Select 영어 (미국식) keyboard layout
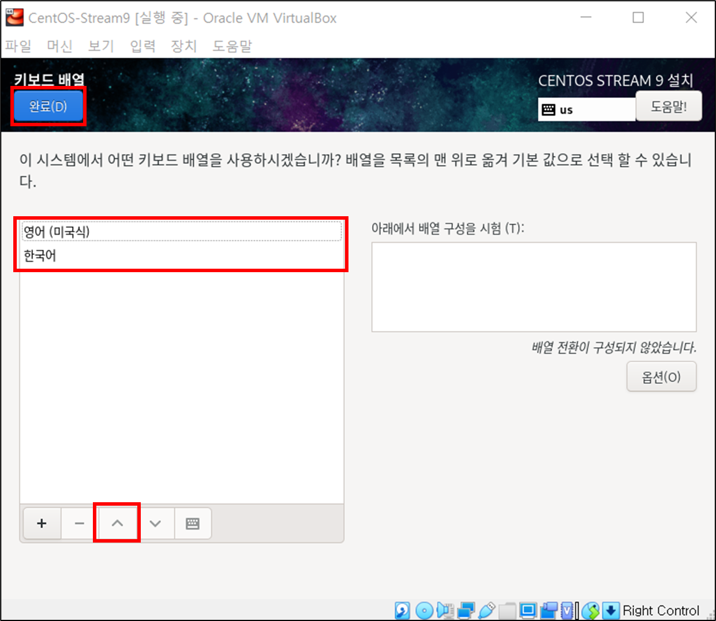The height and width of the screenshot is (621, 716). click(182, 232)
